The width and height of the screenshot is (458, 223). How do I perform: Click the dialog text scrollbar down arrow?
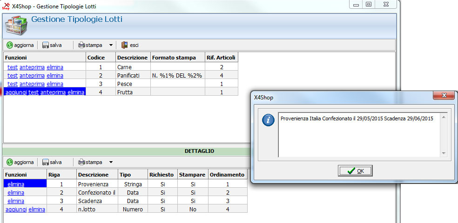tap(443, 153)
